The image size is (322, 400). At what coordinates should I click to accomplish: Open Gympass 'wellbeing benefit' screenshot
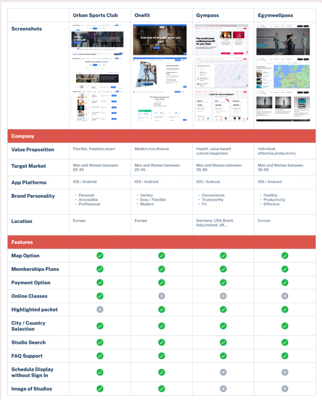tap(221, 40)
